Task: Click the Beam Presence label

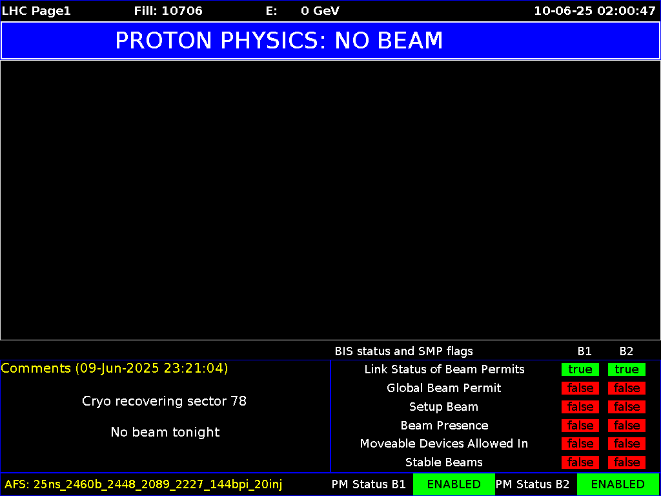Action: pyautogui.click(x=444, y=425)
